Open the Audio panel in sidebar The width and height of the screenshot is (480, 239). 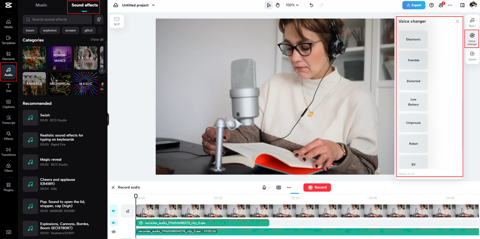click(x=8, y=72)
